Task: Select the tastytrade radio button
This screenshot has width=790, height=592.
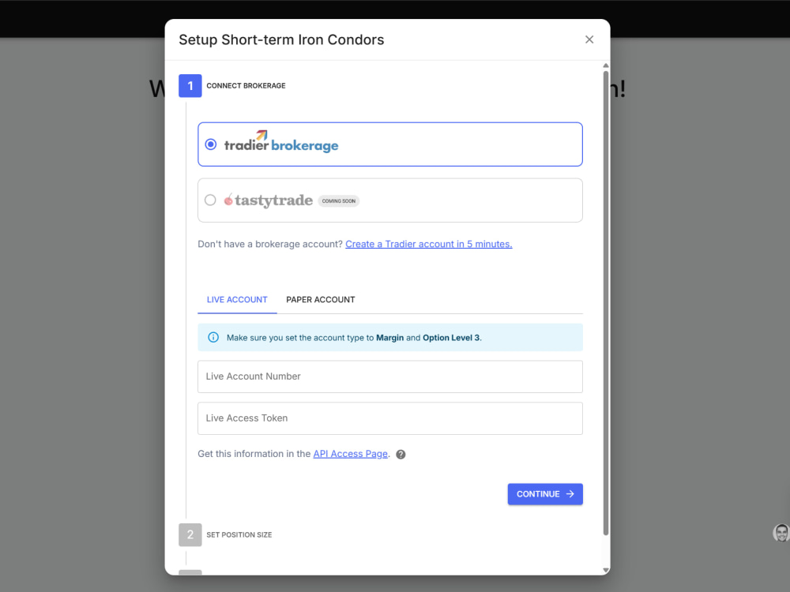Action: (210, 200)
